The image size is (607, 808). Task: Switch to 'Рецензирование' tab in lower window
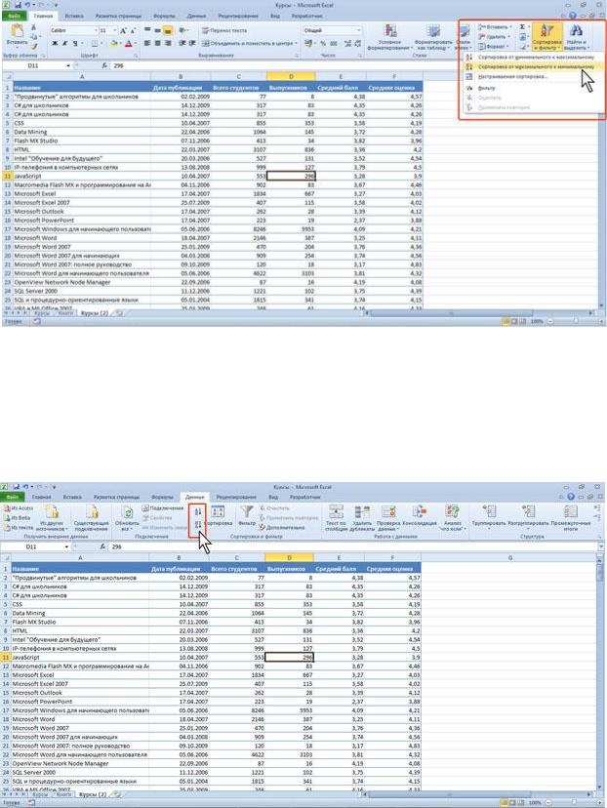tap(236, 498)
